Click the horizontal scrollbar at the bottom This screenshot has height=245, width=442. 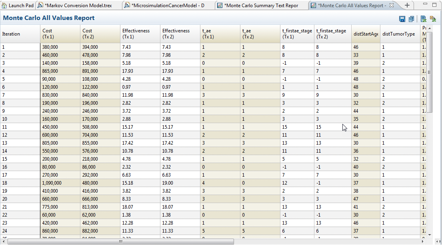pos(120,241)
